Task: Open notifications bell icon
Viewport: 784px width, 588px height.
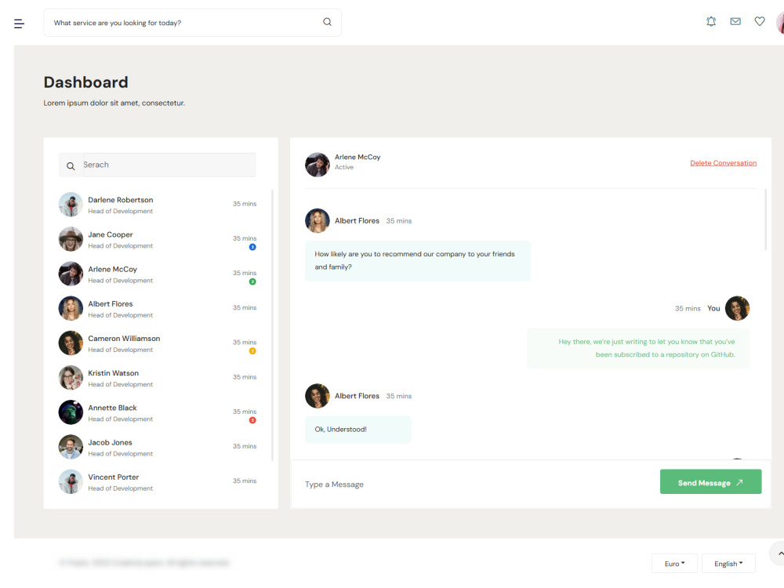Action: tap(711, 21)
